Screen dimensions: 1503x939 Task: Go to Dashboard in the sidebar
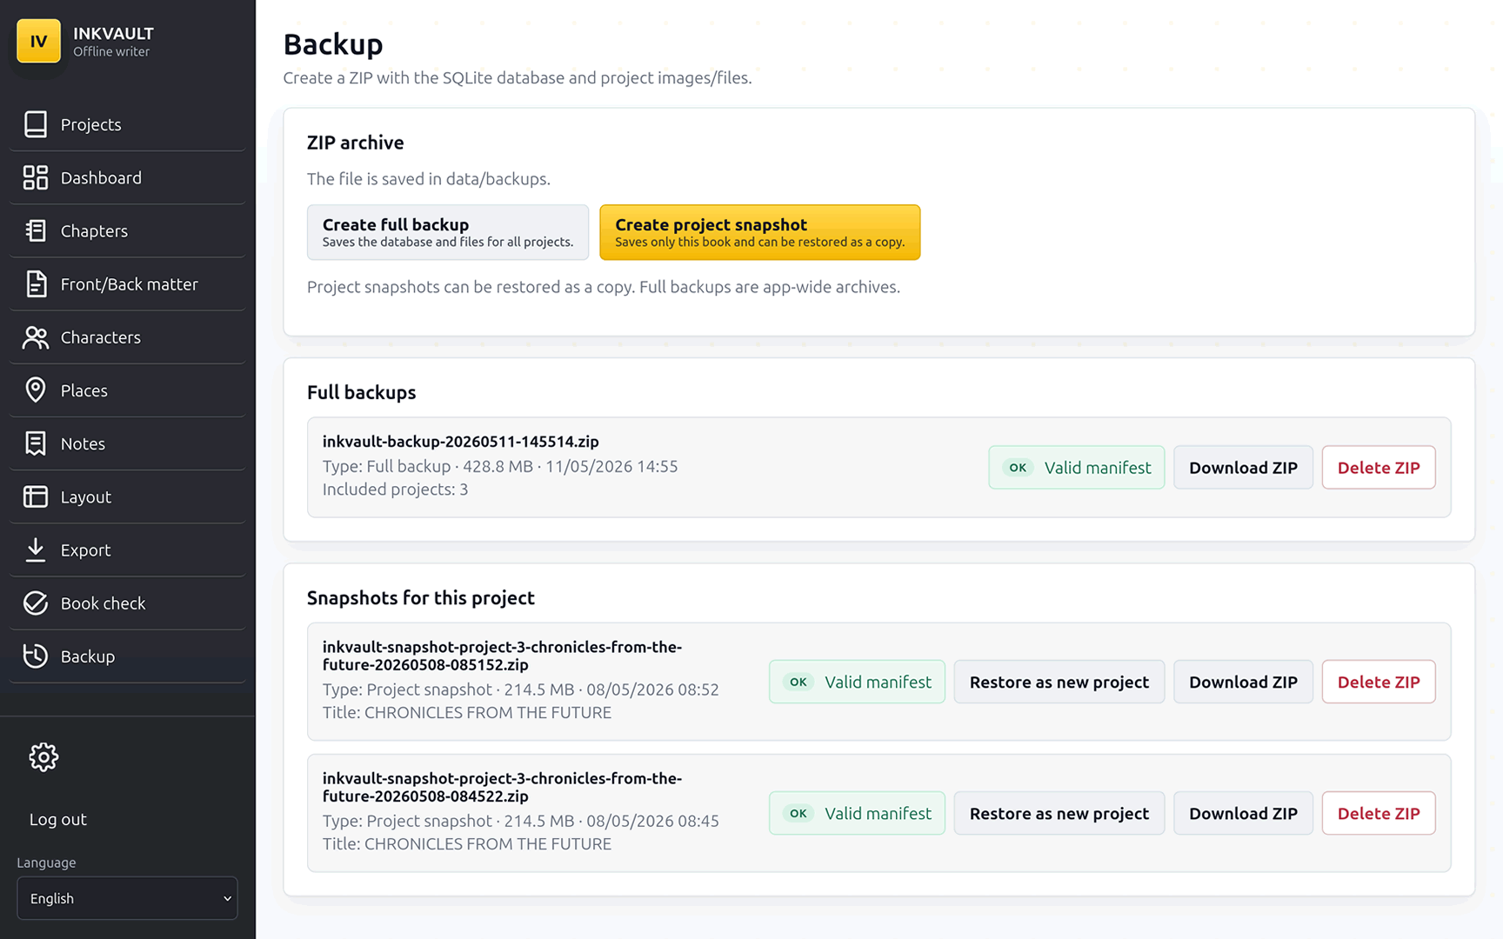[101, 177]
